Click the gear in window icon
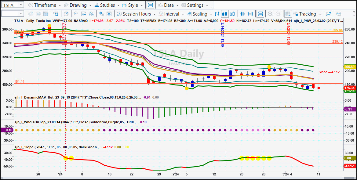The height and width of the screenshot is (180, 357). [x=109, y=14]
